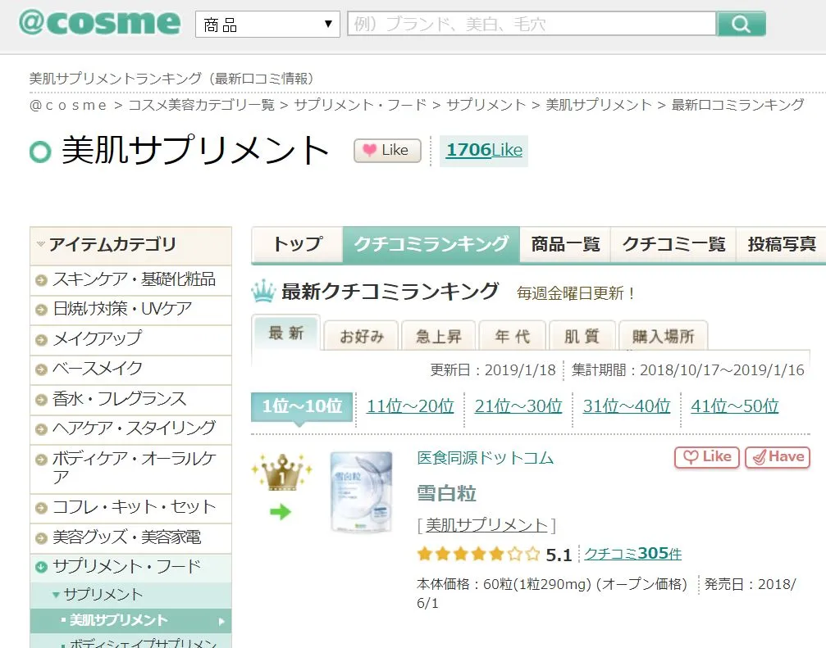Viewport: 826px width, 648px height.
Task: Go to 41位〜50位 rankings
Action: 735,406
